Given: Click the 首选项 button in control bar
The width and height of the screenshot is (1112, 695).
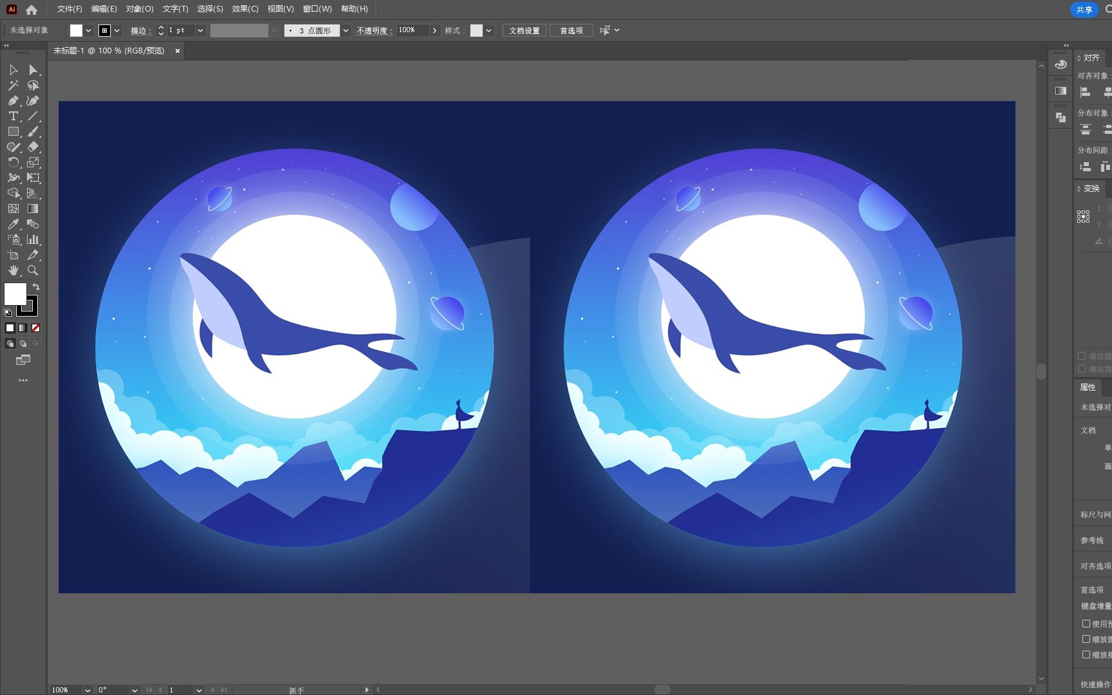Looking at the screenshot, I should tap(571, 30).
